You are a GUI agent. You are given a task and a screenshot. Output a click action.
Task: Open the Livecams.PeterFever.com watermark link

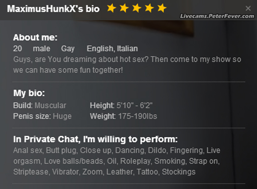(x=217, y=16)
